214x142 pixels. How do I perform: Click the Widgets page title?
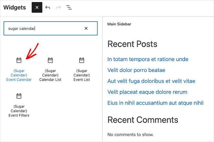point(15,7)
